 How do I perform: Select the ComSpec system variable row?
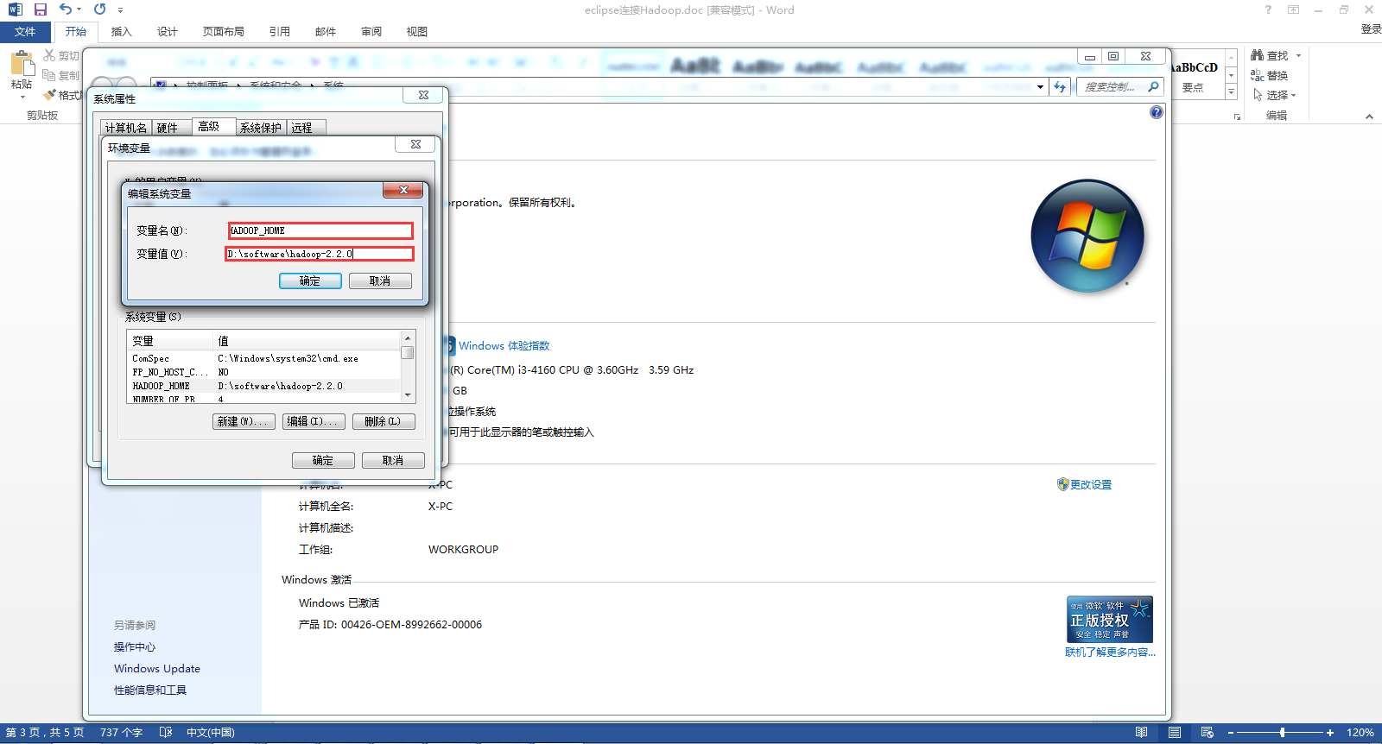(263, 358)
